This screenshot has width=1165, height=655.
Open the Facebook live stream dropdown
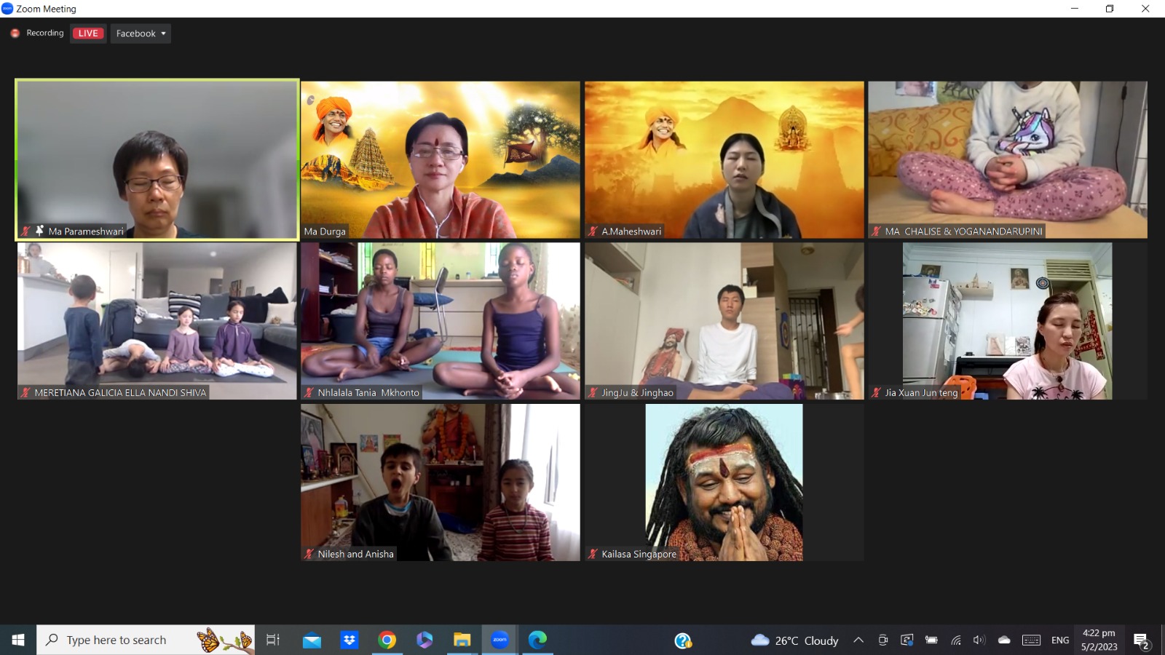141,33
